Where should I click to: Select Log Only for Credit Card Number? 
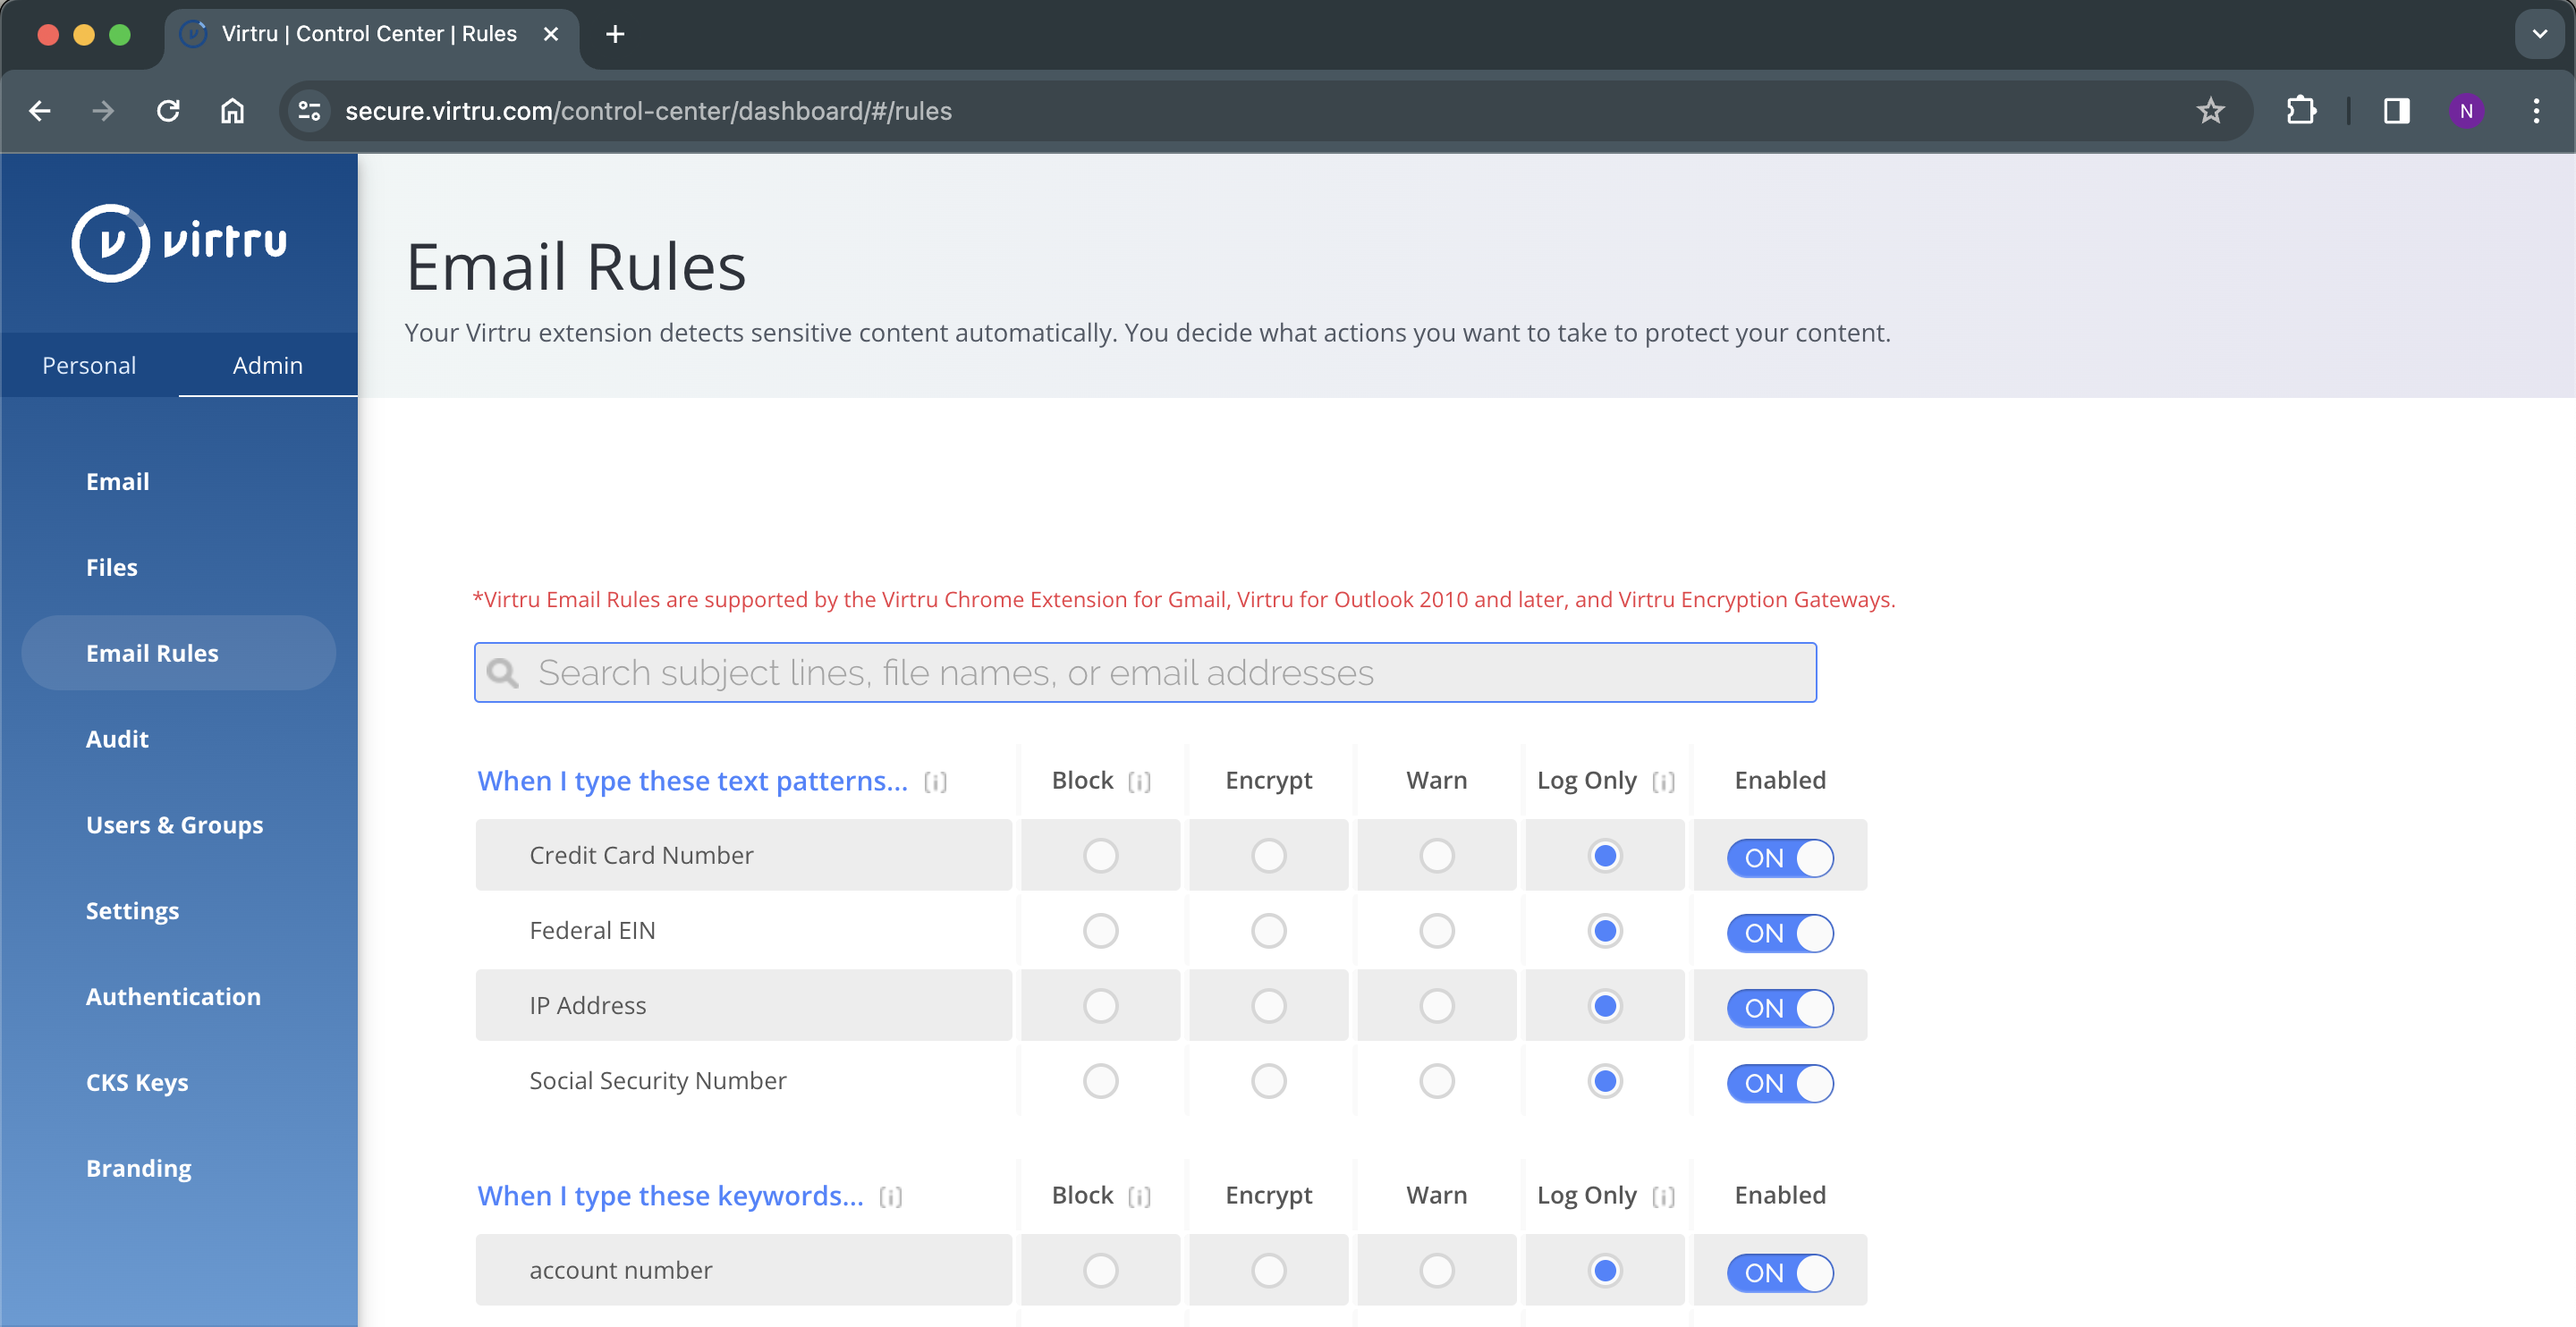pyautogui.click(x=1605, y=856)
